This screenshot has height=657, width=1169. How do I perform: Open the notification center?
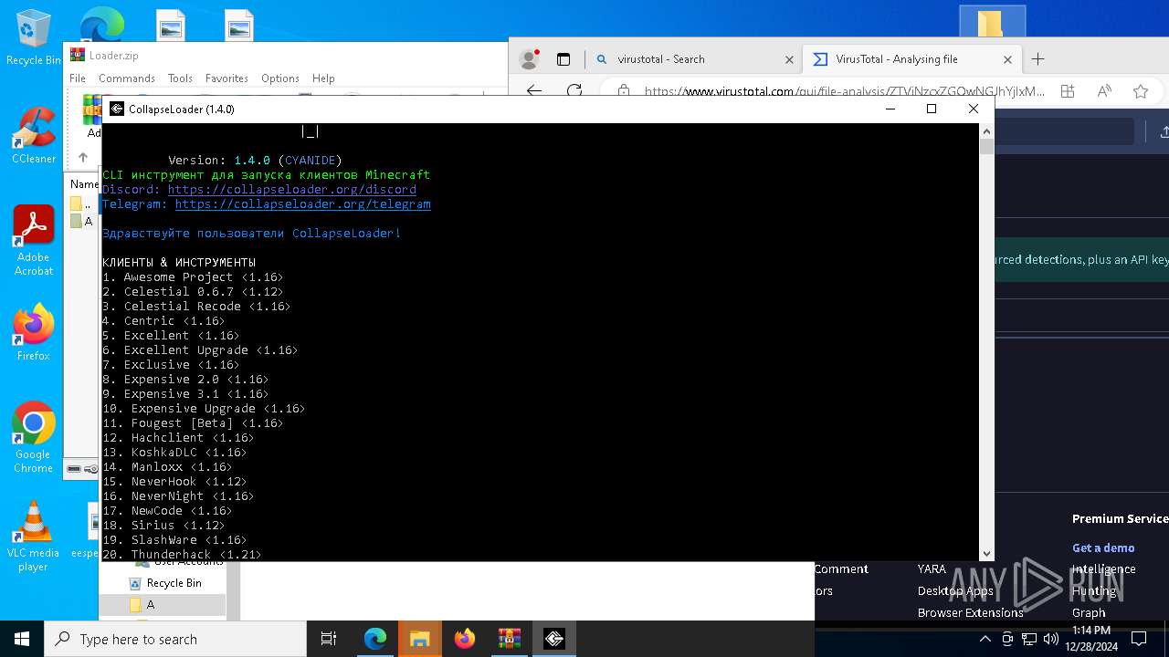click(x=1139, y=639)
